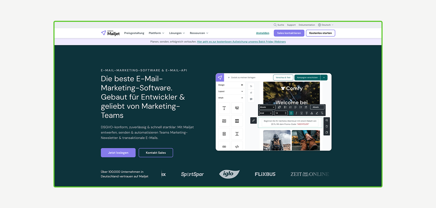Click the hiker with backpack photo

point(277,140)
